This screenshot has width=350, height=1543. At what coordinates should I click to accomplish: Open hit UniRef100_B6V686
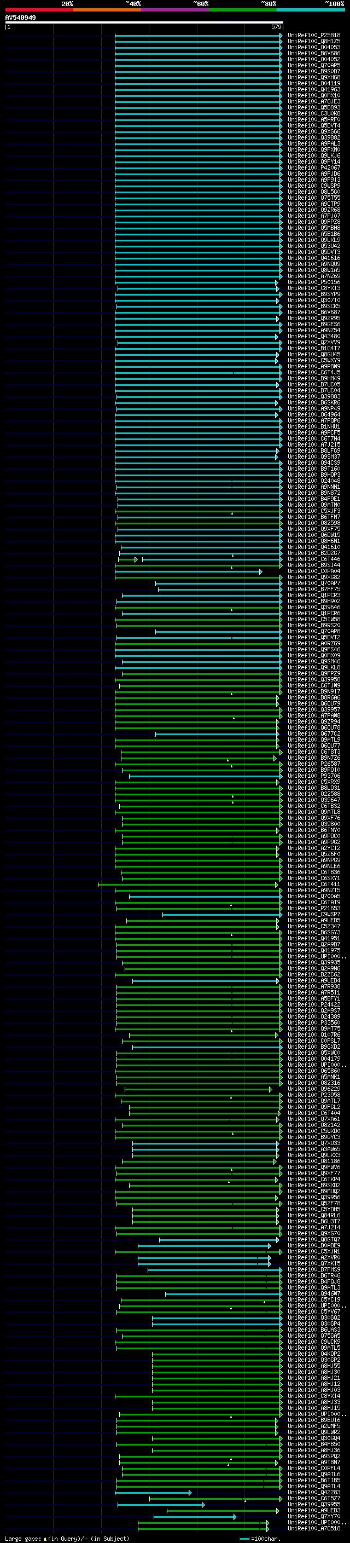[314, 53]
